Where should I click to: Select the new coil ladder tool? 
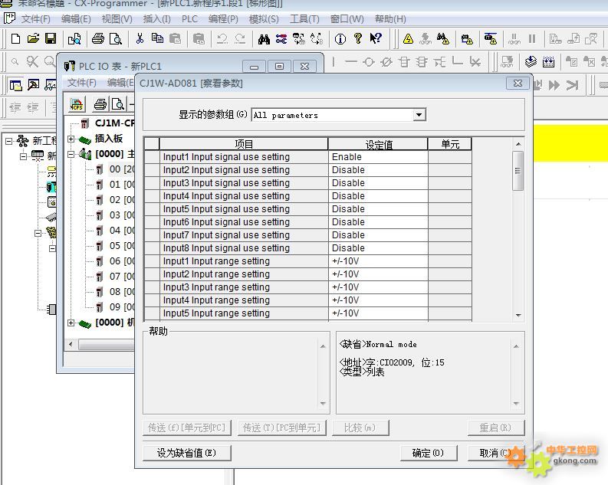(x=368, y=62)
